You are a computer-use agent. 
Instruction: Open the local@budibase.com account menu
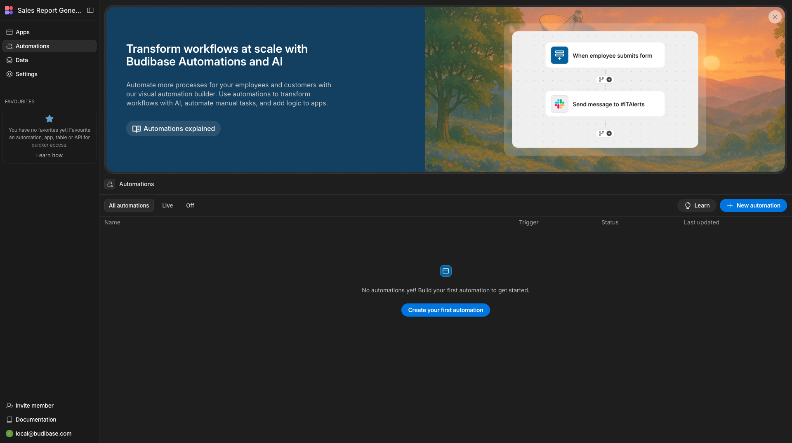(49, 434)
